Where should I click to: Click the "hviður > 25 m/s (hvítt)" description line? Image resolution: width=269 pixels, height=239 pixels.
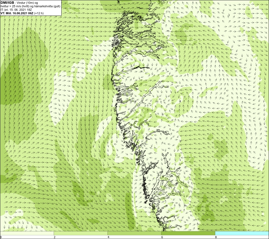tap(30, 6)
